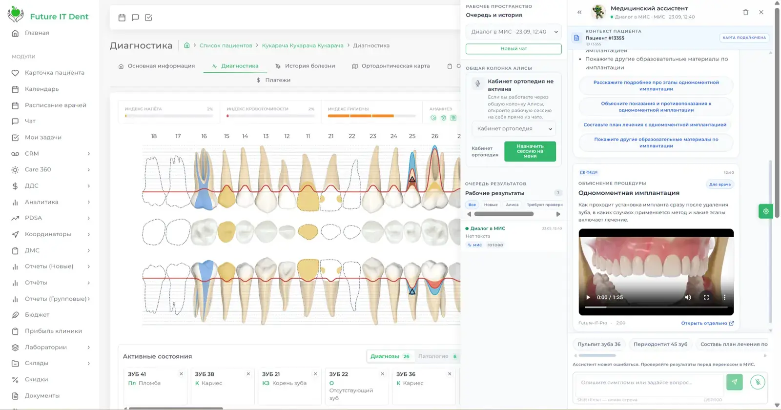Filter results by Новые
The width and height of the screenshot is (781, 410).
[491, 205]
